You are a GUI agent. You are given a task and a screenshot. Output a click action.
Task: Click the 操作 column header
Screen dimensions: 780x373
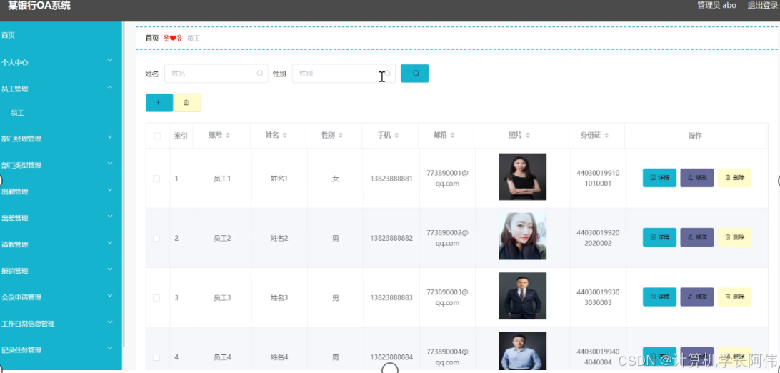tap(695, 136)
